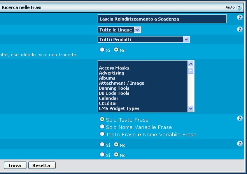Click help icon beside search text field
Screen dimensions: 247x174
[240, 17]
